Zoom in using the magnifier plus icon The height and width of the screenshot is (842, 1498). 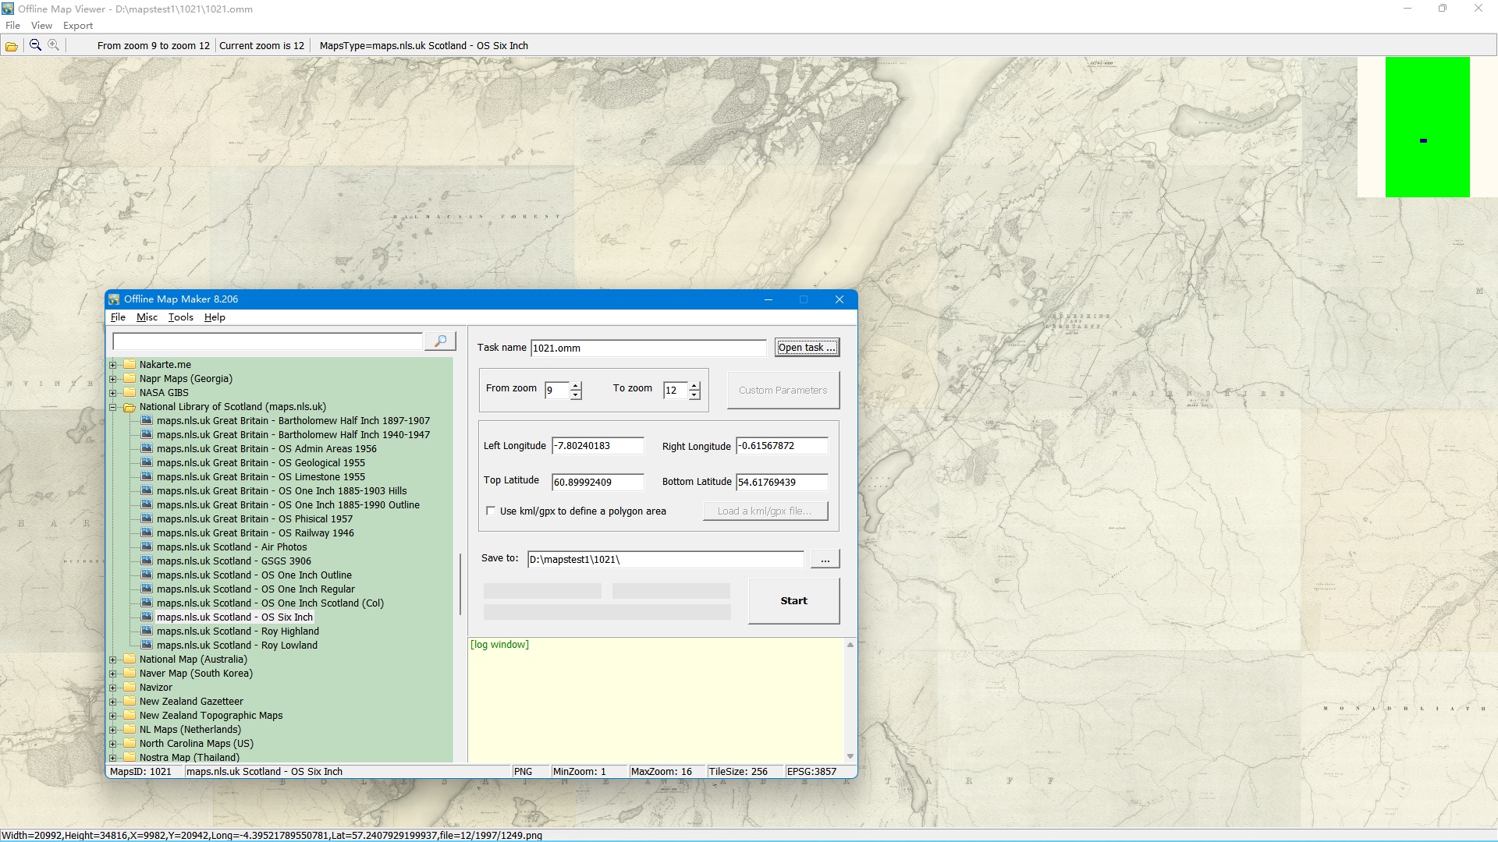click(x=53, y=45)
